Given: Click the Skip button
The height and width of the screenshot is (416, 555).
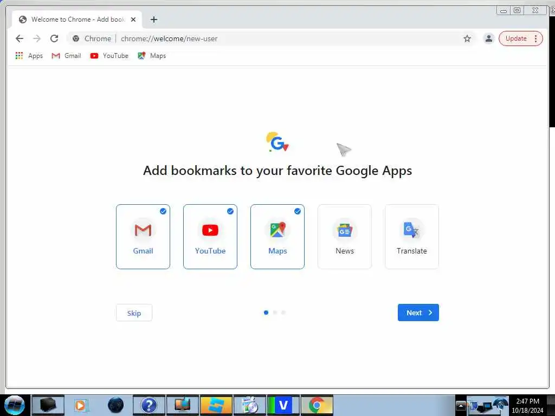Looking at the screenshot, I should pyautogui.click(x=134, y=313).
